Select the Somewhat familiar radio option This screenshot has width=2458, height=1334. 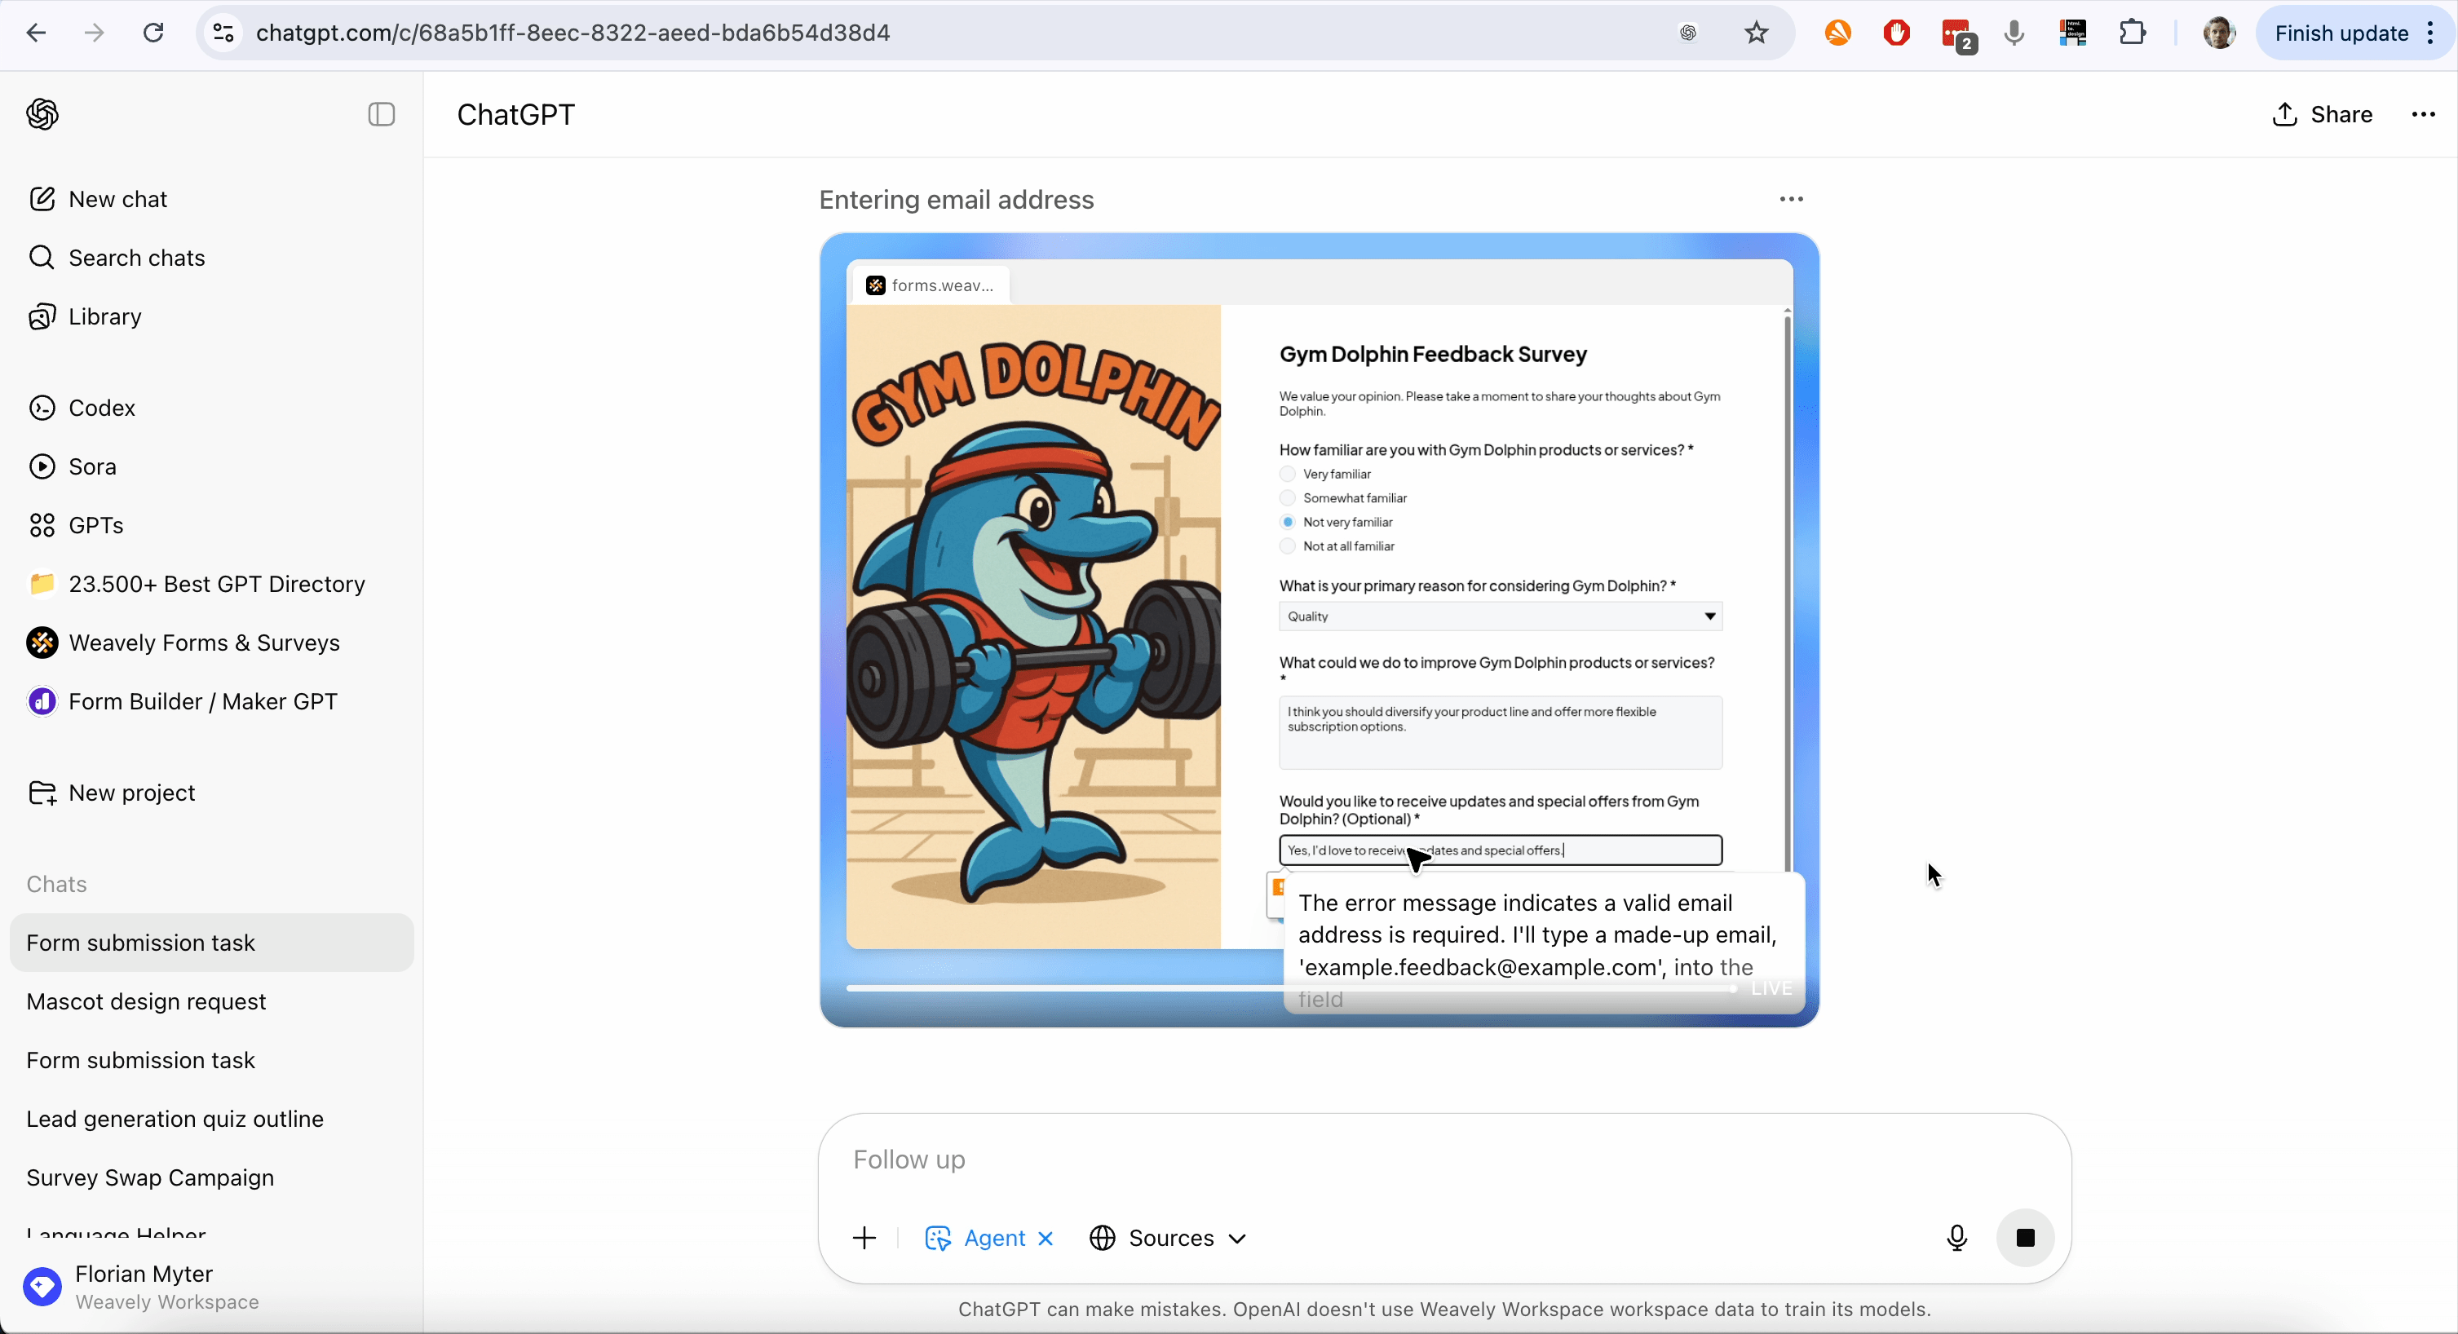pos(1287,498)
